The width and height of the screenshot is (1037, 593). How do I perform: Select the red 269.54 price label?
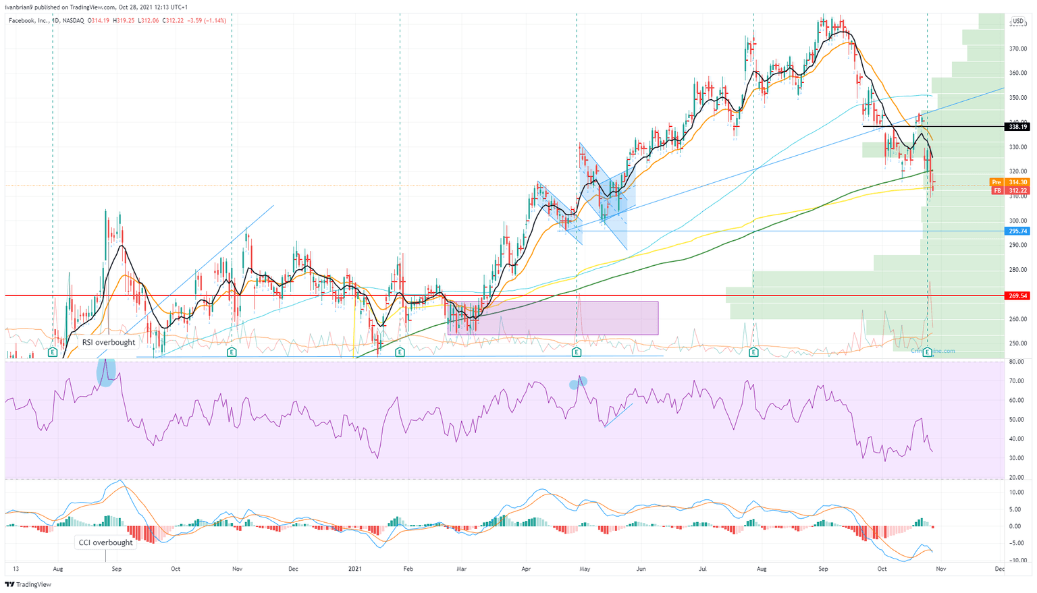click(x=1017, y=295)
